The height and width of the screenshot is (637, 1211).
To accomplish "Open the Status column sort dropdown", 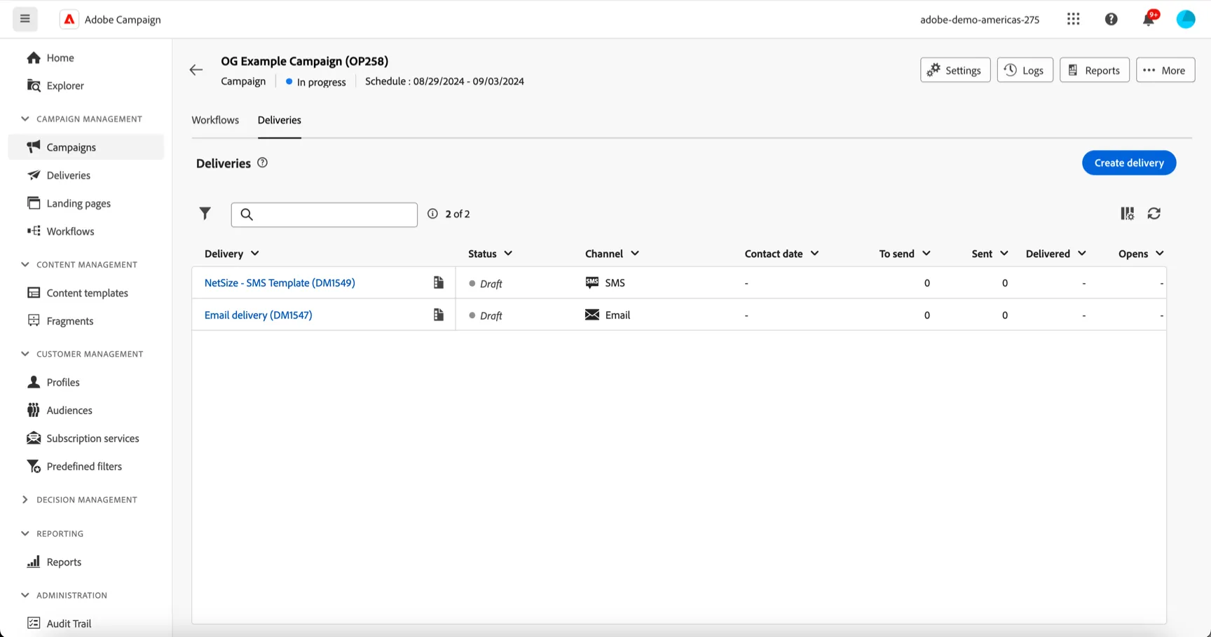I will (x=508, y=254).
